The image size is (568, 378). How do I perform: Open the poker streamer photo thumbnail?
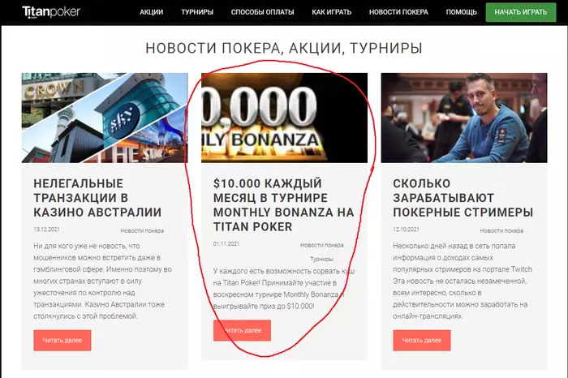[x=464, y=118]
